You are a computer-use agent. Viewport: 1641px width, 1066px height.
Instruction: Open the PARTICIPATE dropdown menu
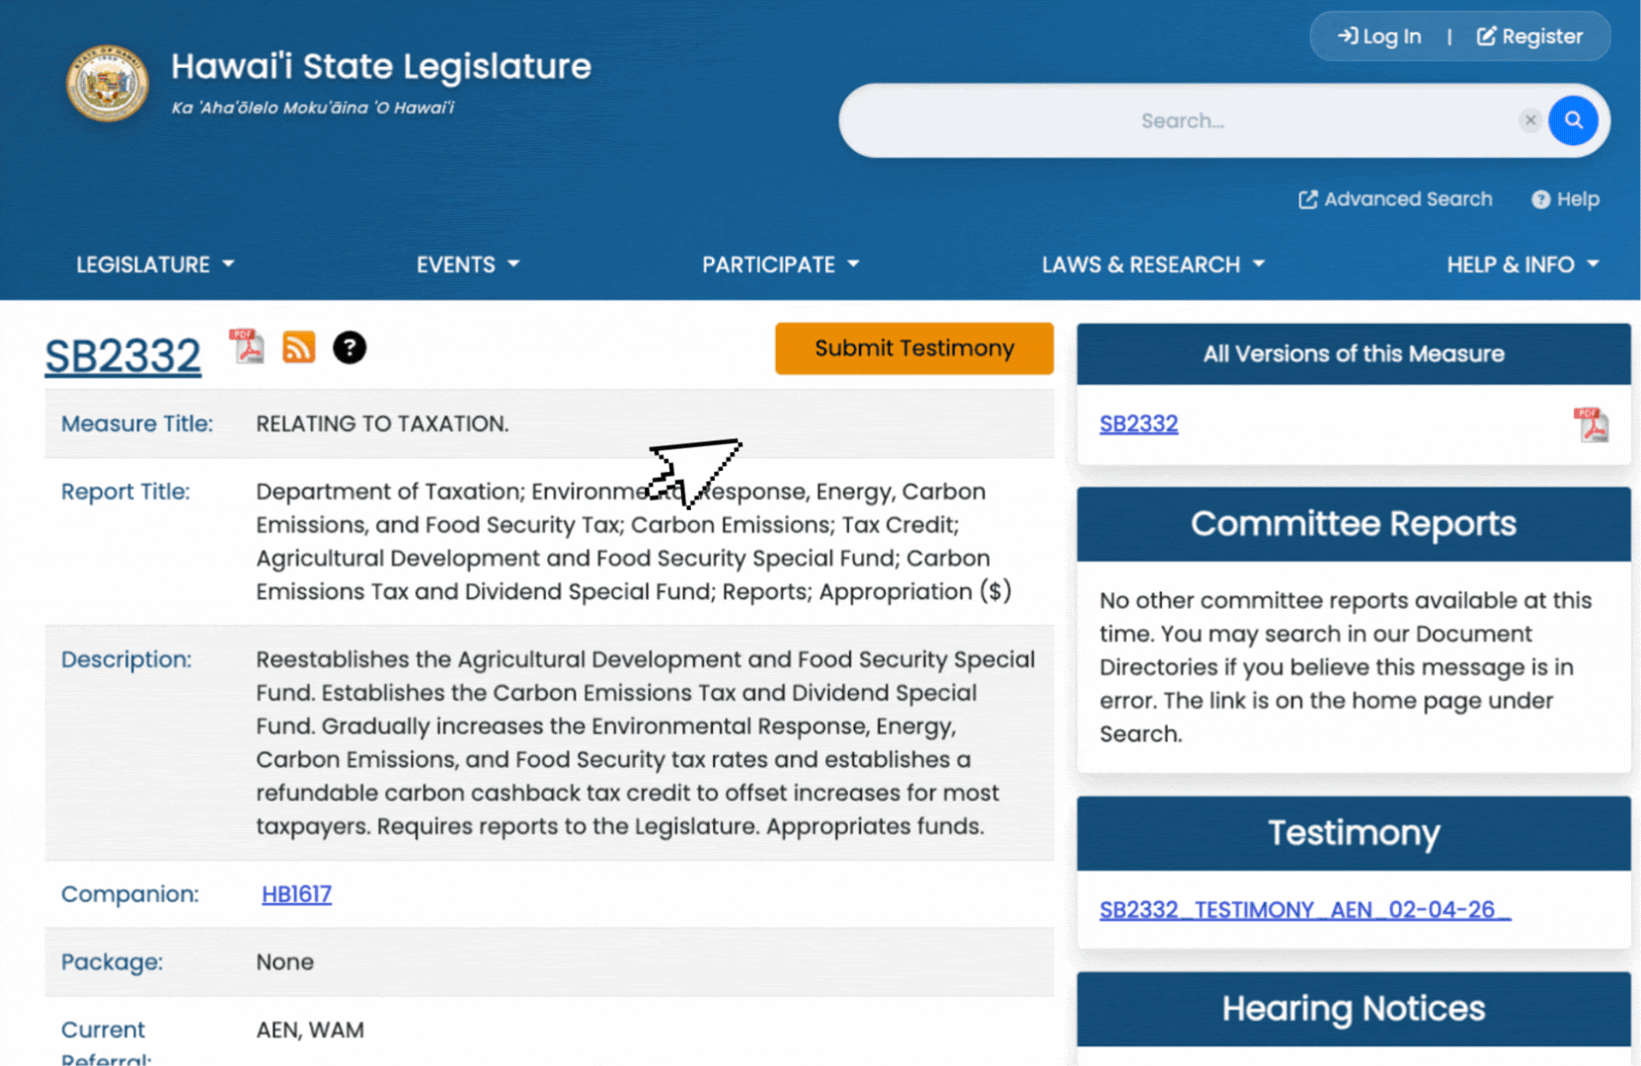pyautogui.click(x=780, y=265)
